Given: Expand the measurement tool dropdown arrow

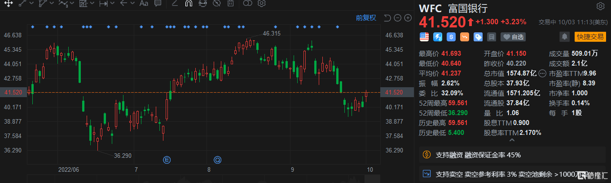Looking at the screenshot, I should coord(112,4).
